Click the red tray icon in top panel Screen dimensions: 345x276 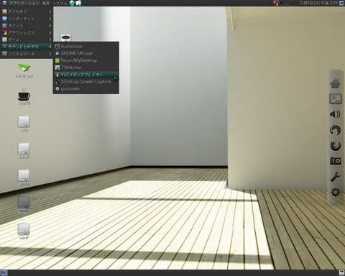(276, 3)
